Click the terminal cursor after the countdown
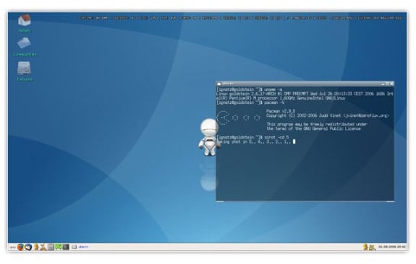The image size is (416, 264). (x=294, y=142)
